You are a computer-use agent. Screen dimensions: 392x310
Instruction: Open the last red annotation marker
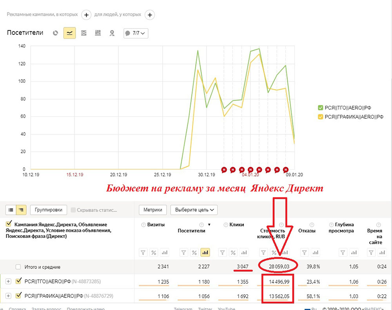click(285, 170)
